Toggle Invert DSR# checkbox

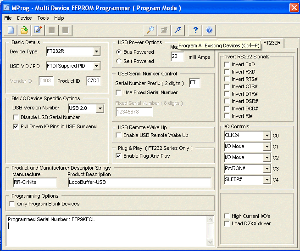[227, 101]
